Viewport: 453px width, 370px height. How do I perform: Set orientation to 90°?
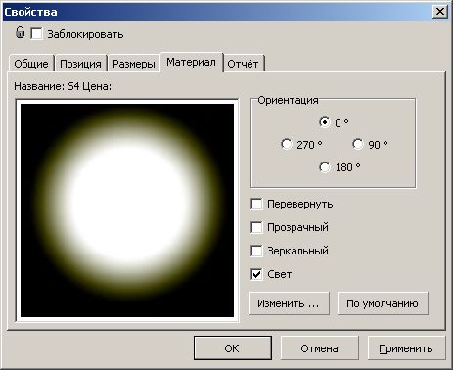click(x=358, y=144)
